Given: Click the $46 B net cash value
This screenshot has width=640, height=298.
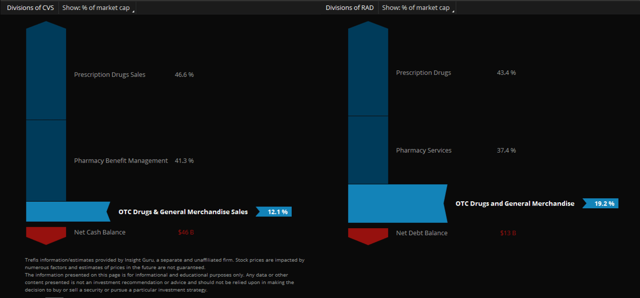Looking at the screenshot, I should click(186, 232).
